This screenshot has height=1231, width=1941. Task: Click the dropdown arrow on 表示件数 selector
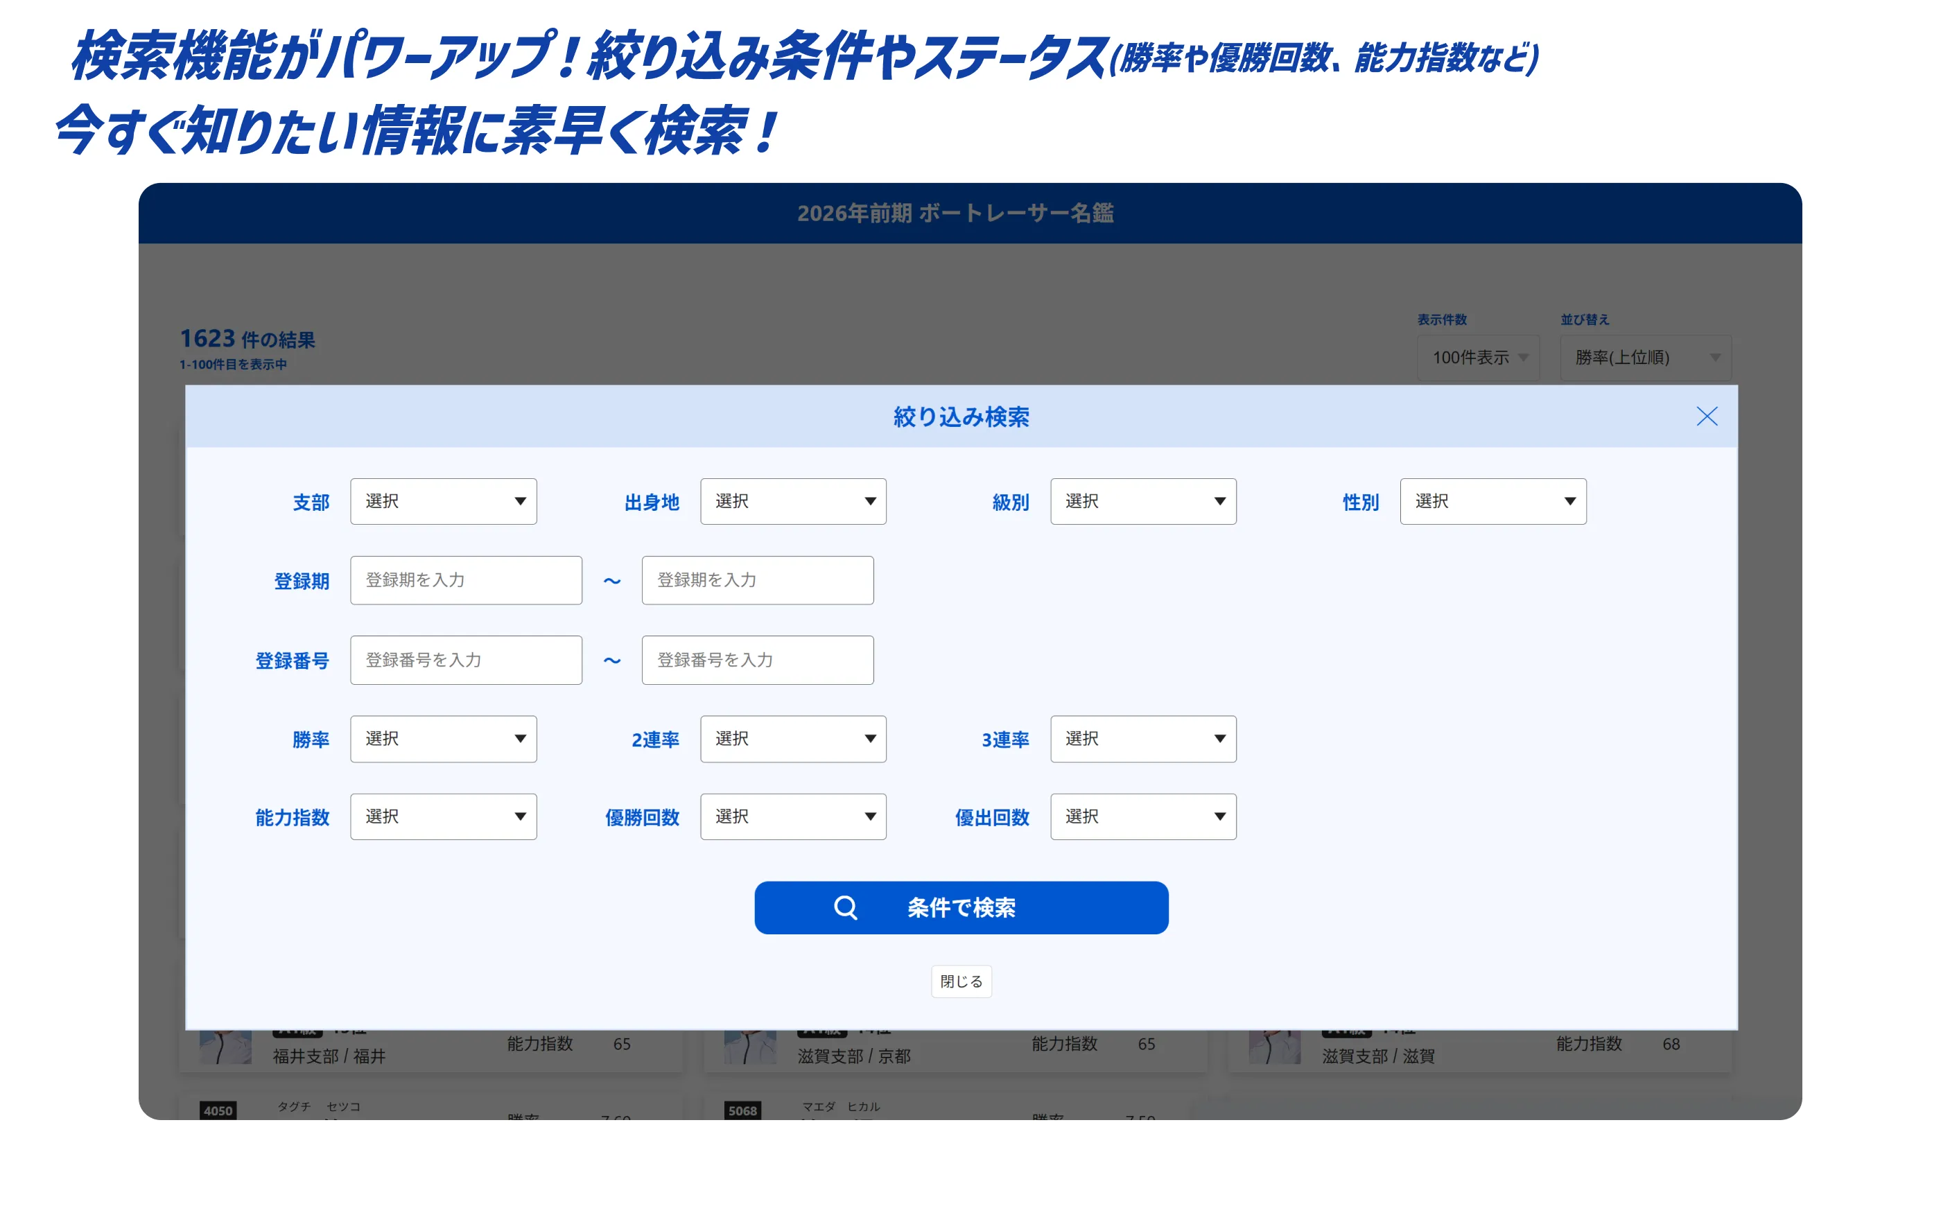(x=1524, y=358)
